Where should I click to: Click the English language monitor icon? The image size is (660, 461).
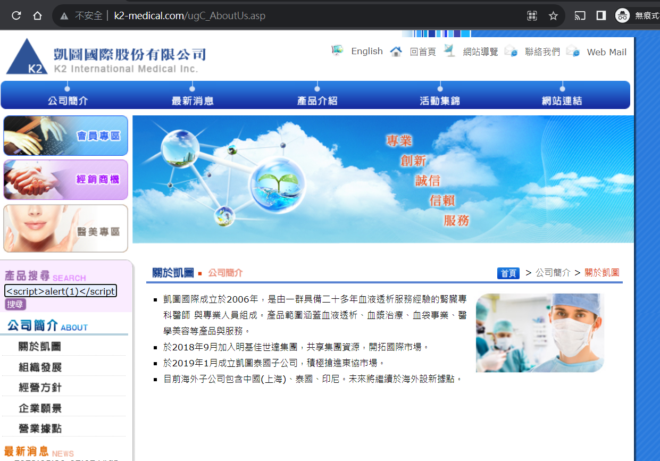pos(338,51)
